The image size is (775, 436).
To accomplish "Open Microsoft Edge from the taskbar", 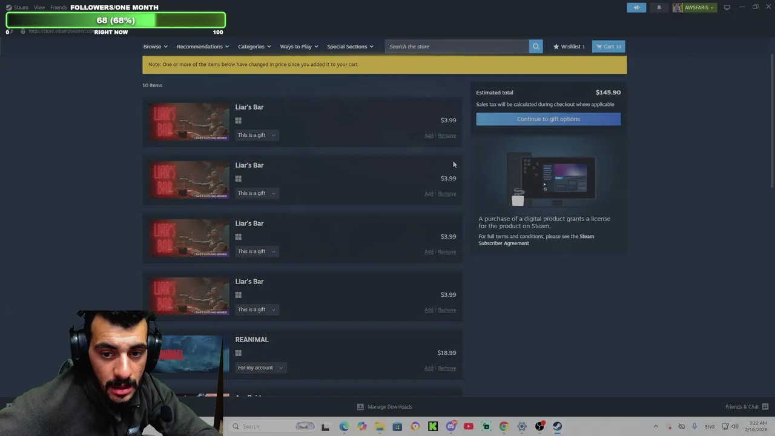I will [344, 426].
